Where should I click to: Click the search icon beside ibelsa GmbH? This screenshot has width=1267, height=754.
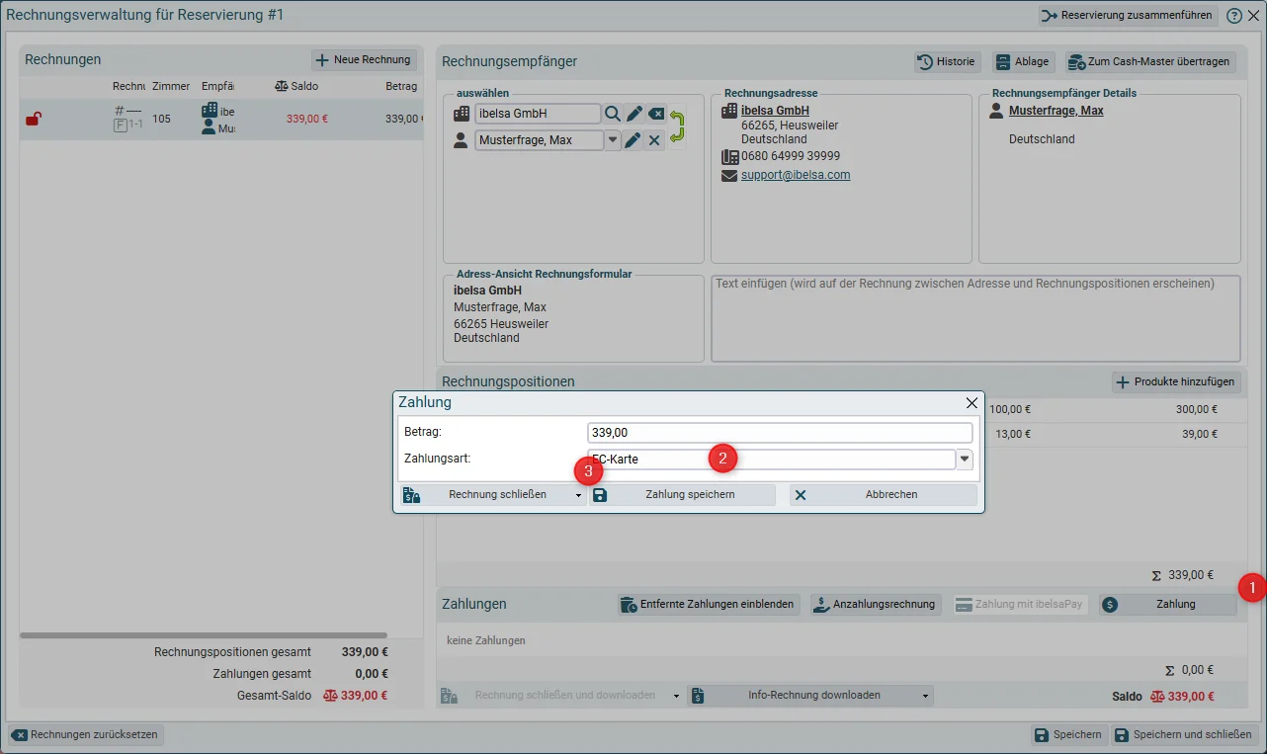point(613,114)
